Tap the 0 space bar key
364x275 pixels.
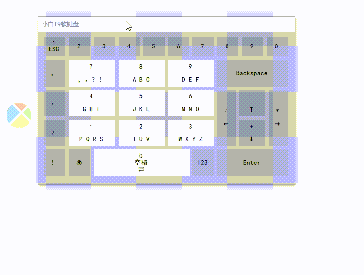(x=141, y=163)
